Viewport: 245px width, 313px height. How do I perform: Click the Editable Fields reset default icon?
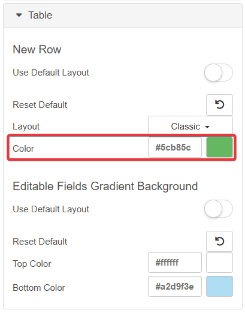(x=219, y=241)
